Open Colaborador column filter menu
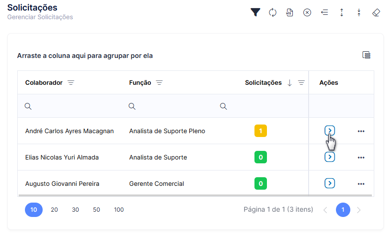Screen dimensions: 392x239 [x=71, y=83]
